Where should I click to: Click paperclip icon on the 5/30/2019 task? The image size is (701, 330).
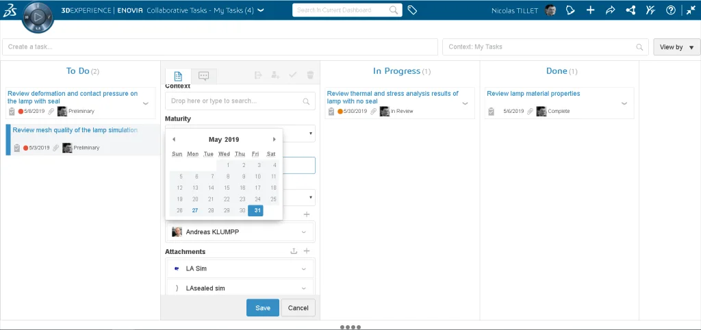click(373, 111)
